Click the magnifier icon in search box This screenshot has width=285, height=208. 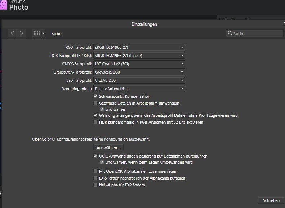[x=230, y=34]
